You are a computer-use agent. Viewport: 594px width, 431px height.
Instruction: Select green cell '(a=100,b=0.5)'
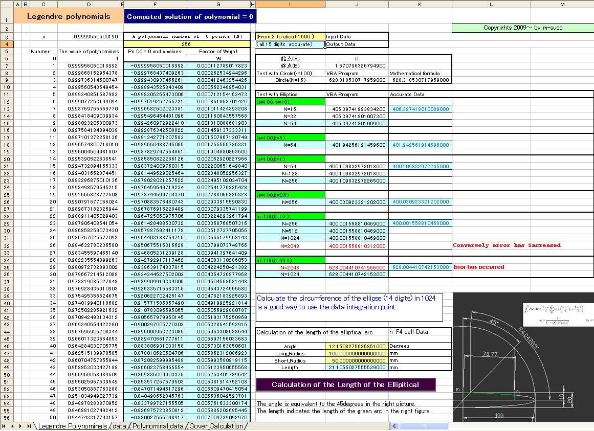click(x=290, y=195)
